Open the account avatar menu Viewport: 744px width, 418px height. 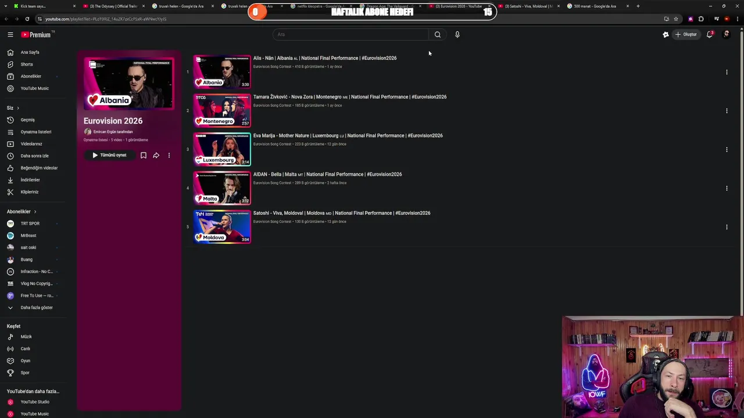(726, 34)
